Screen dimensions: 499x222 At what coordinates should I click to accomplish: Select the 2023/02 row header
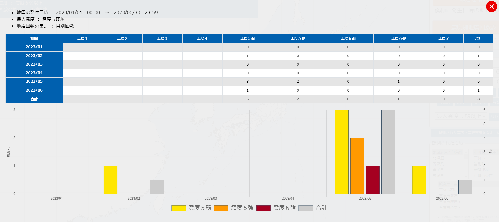[34, 56]
